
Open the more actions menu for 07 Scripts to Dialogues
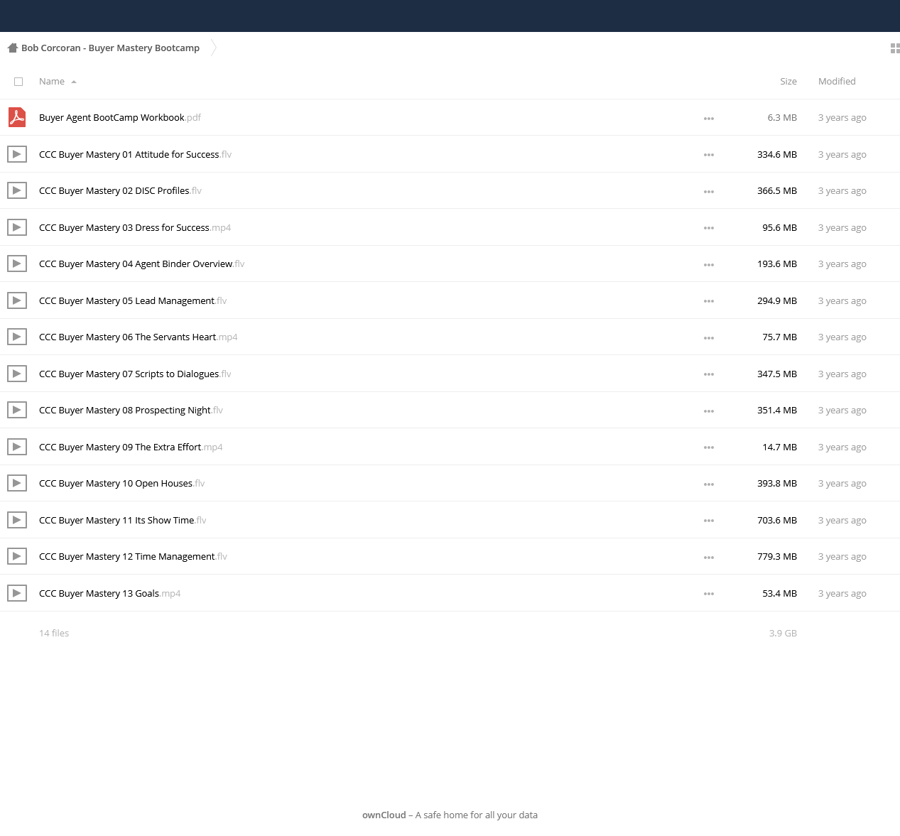pyautogui.click(x=709, y=374)
